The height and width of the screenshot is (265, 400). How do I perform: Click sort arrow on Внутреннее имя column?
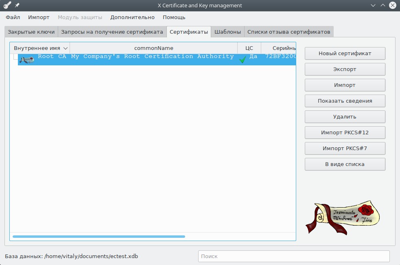coord(66,48)
